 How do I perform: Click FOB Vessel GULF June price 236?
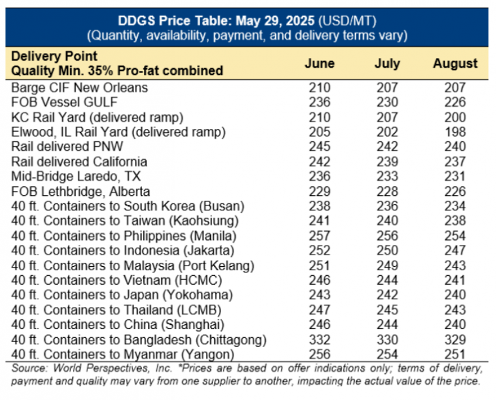click(320, 102)
